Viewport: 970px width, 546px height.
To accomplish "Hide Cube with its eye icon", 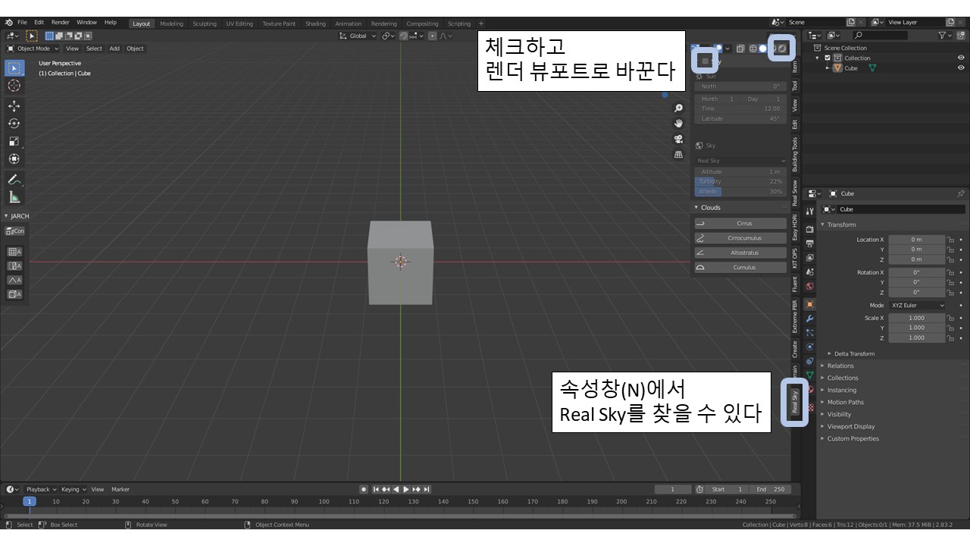I will [x=961, y=68].
